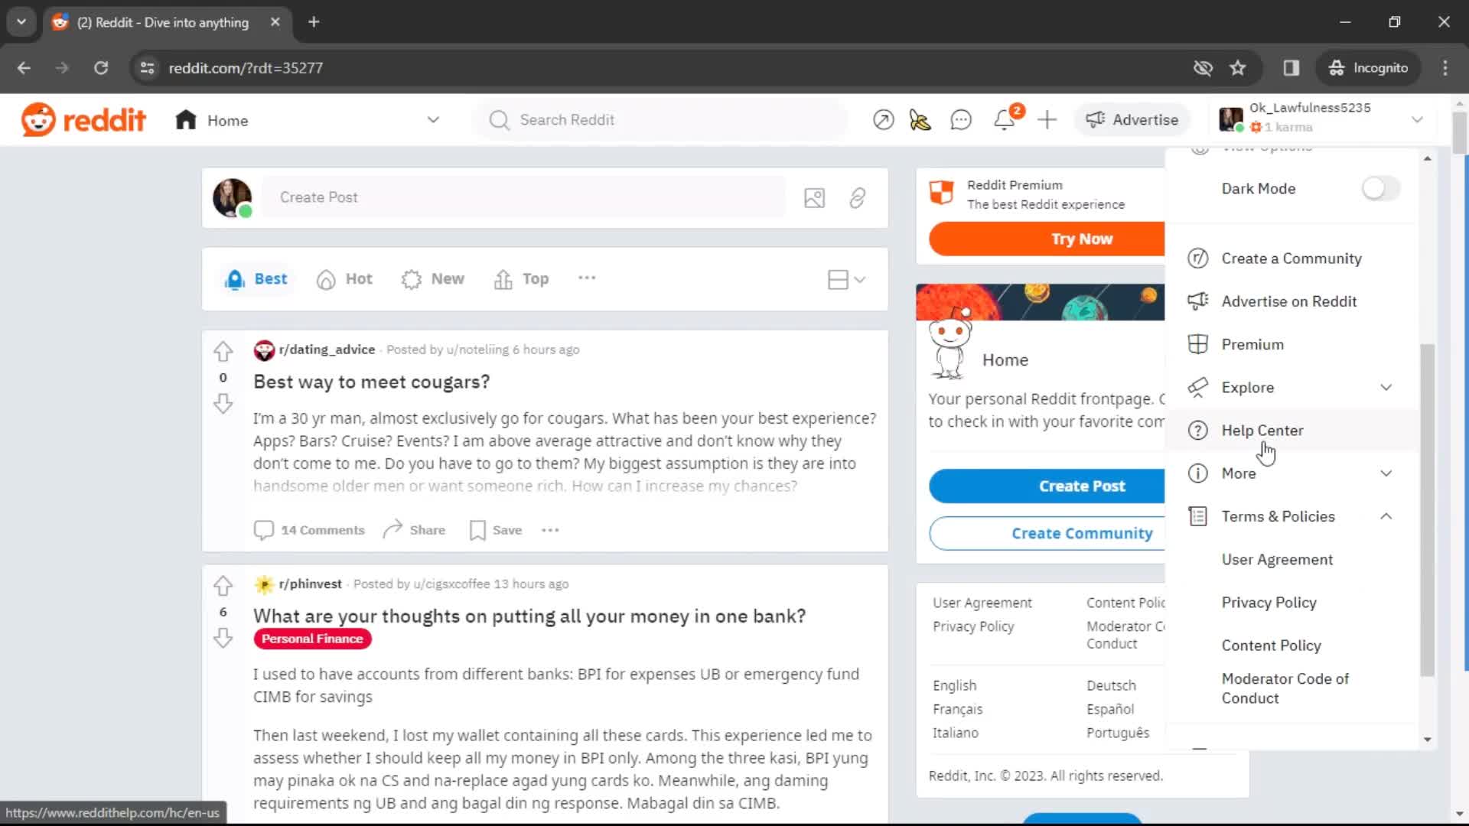Screen dimensions: 1469x826
Task: Open r/dating_advice subreddit link
Action: pyautogui.click(x=326, y=349)
